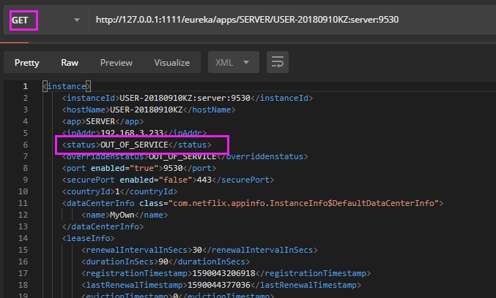Click the renewalIntervalInSecs value 30

(x=197, y=250)
